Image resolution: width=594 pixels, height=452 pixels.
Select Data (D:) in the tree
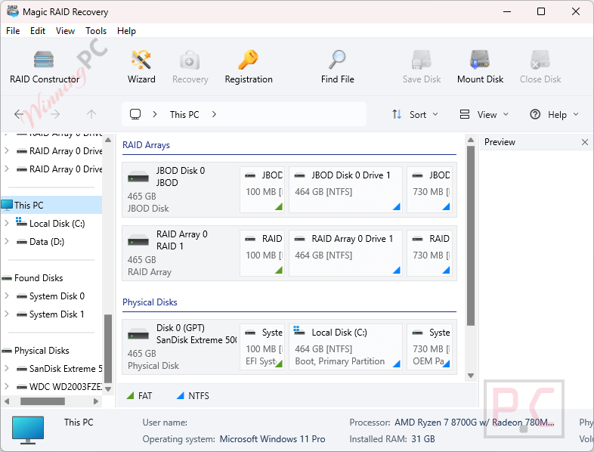47,241
